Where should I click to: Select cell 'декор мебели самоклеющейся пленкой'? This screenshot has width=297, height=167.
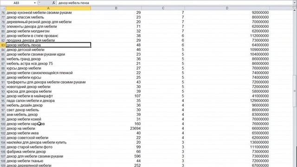[48, 73]
